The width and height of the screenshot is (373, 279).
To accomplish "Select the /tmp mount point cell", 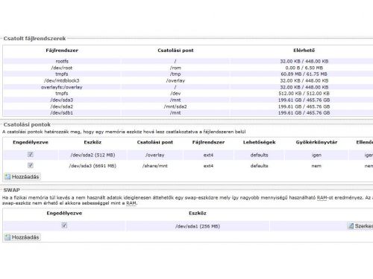I will [175, 74].
